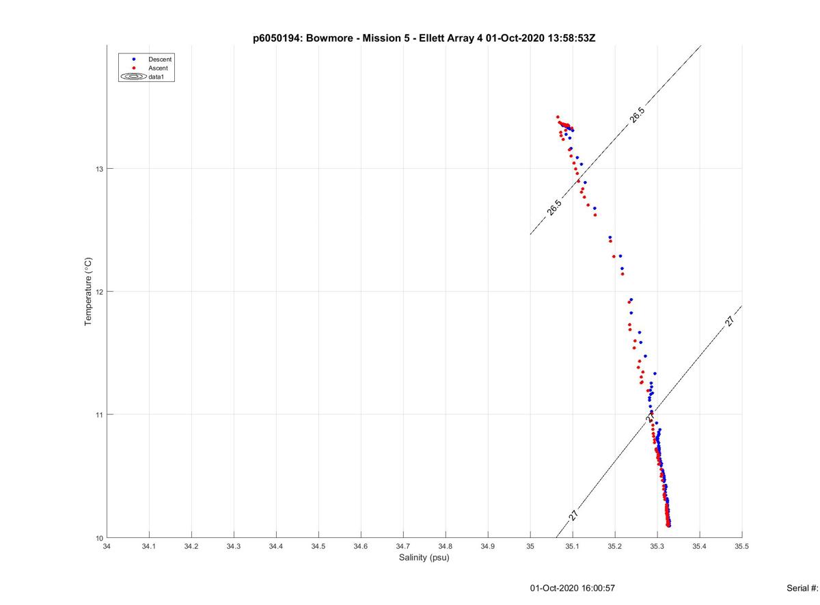
Task: Click the x-axis tick label '35'
Action: [x=530, y=546]
